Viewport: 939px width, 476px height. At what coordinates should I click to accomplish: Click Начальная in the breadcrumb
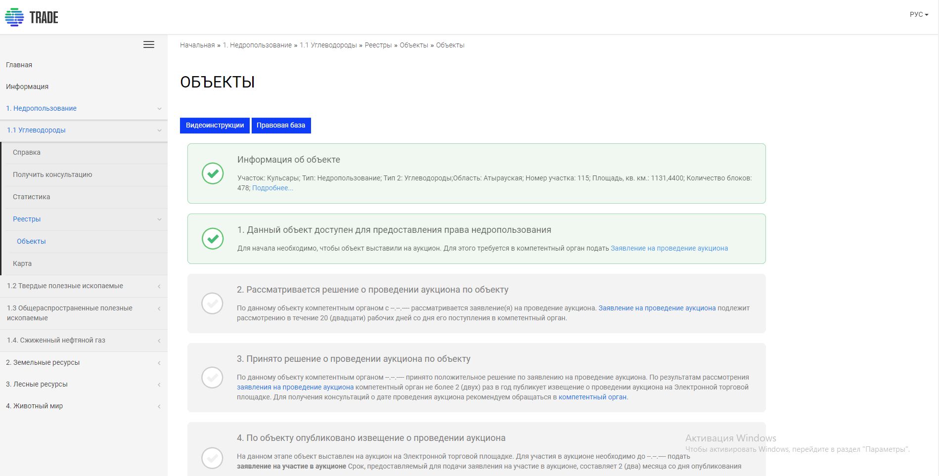tap(197, 45)
